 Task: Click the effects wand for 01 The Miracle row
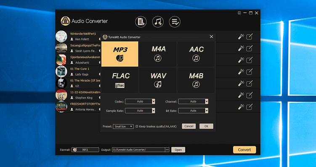tap(241, 83)
